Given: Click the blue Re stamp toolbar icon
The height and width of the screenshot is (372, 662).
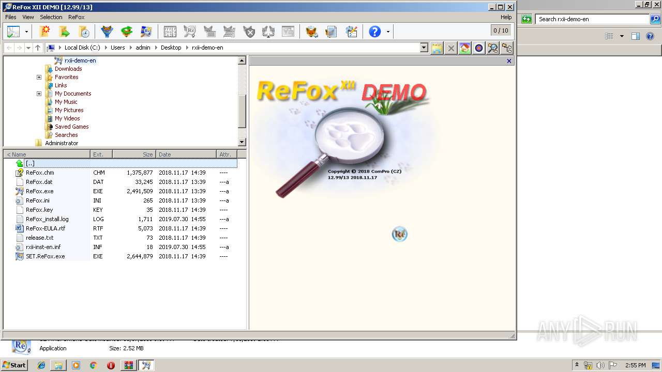Looking at the screenshot, I should click(146, 32).
